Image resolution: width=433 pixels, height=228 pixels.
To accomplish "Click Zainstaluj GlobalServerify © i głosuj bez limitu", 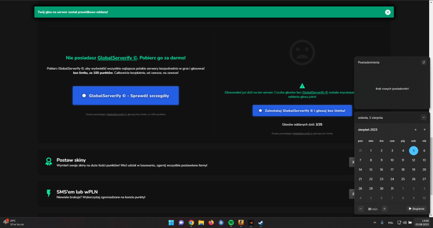I will point(302,111).
